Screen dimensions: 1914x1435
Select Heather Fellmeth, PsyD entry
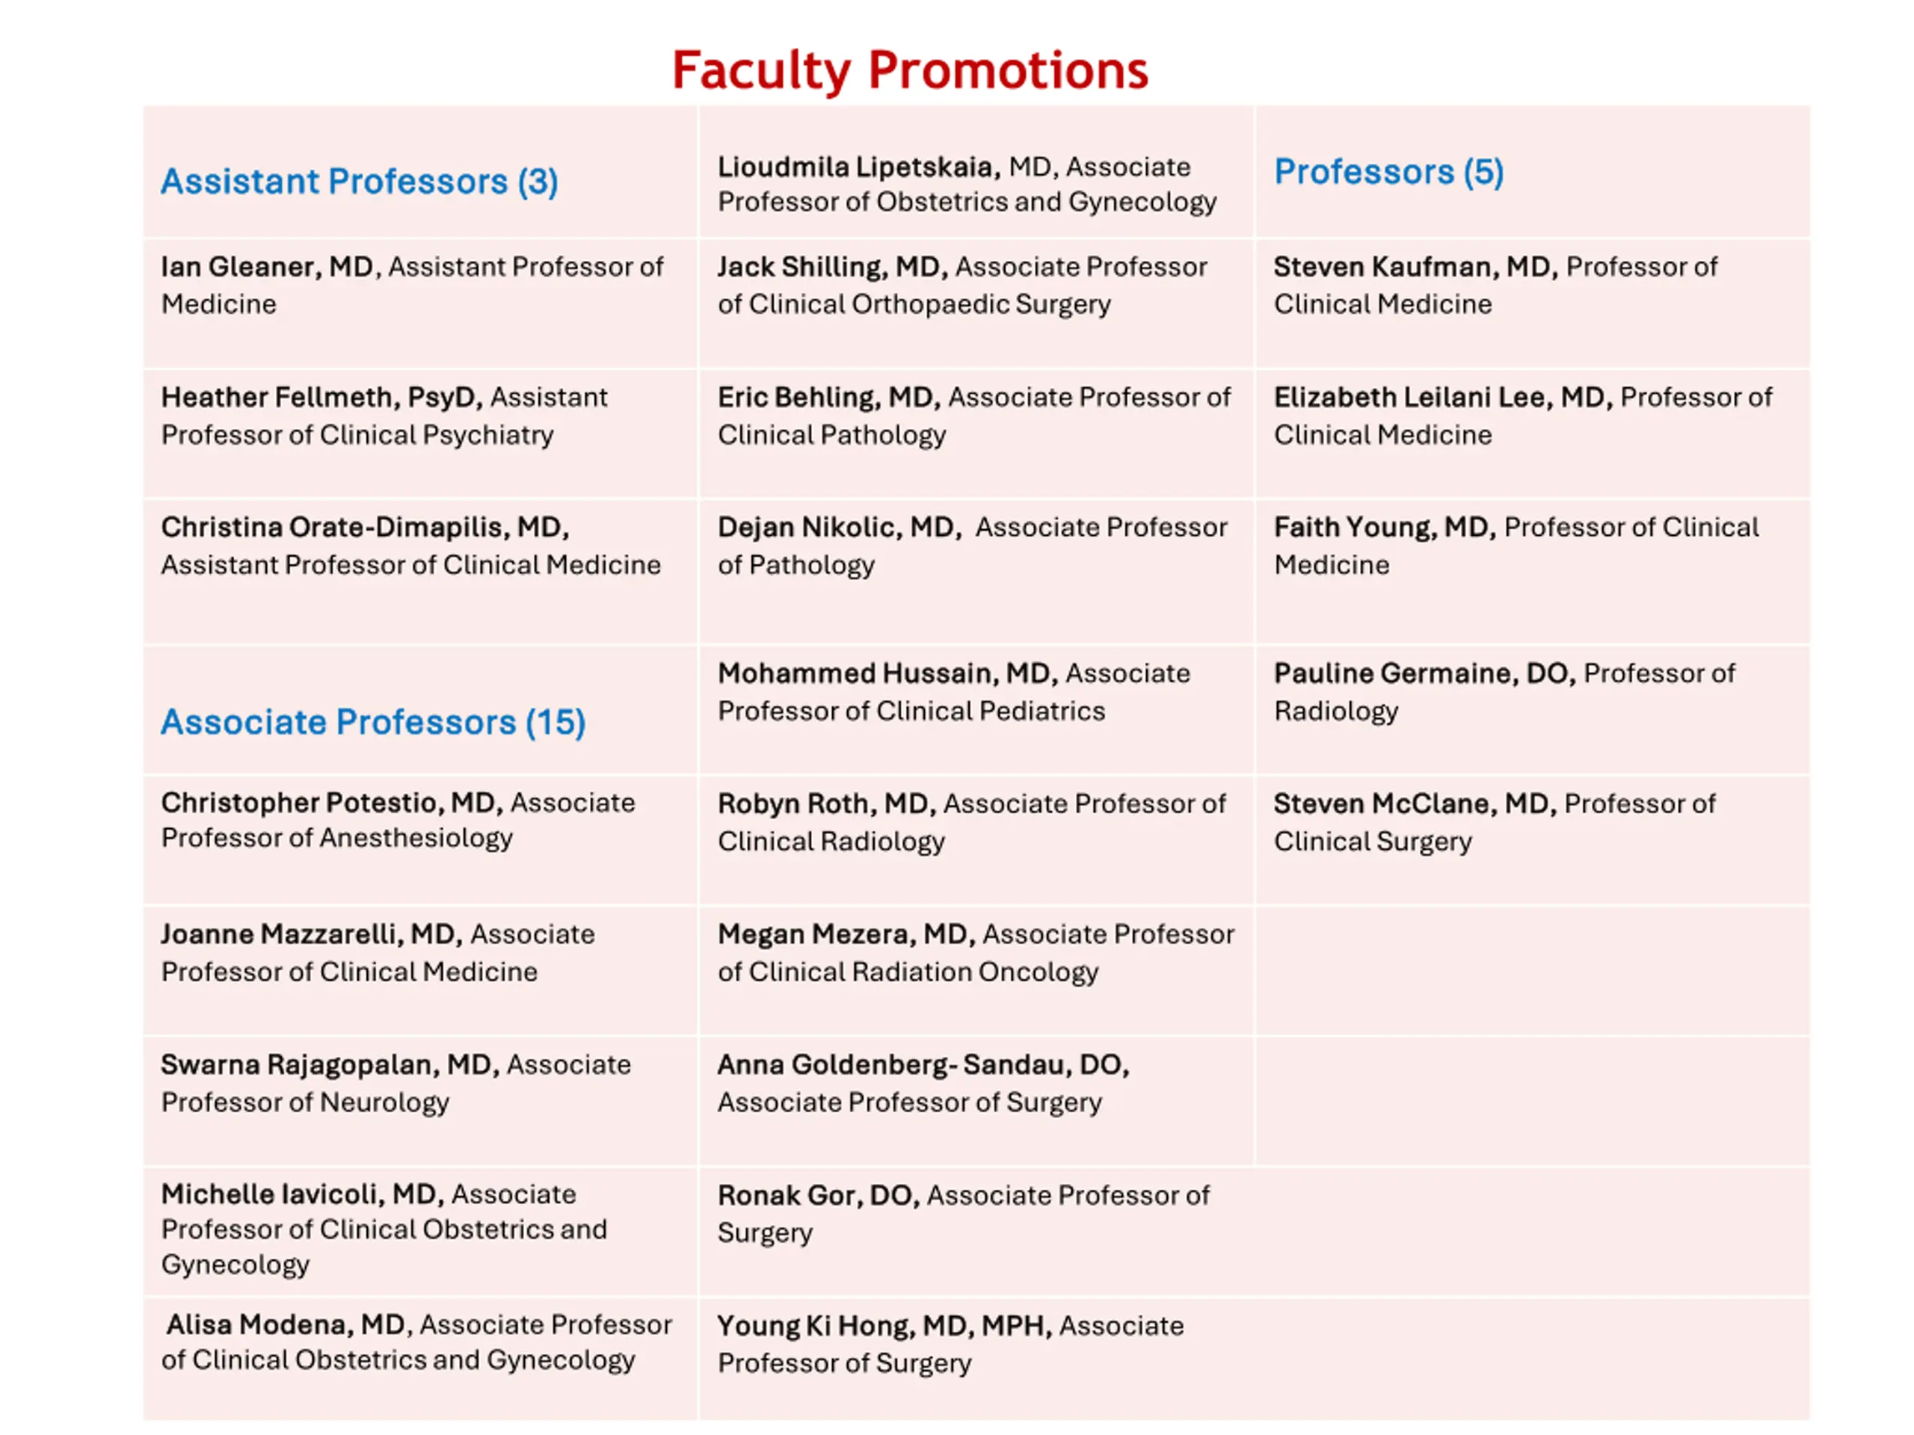[x=384, y=416]
